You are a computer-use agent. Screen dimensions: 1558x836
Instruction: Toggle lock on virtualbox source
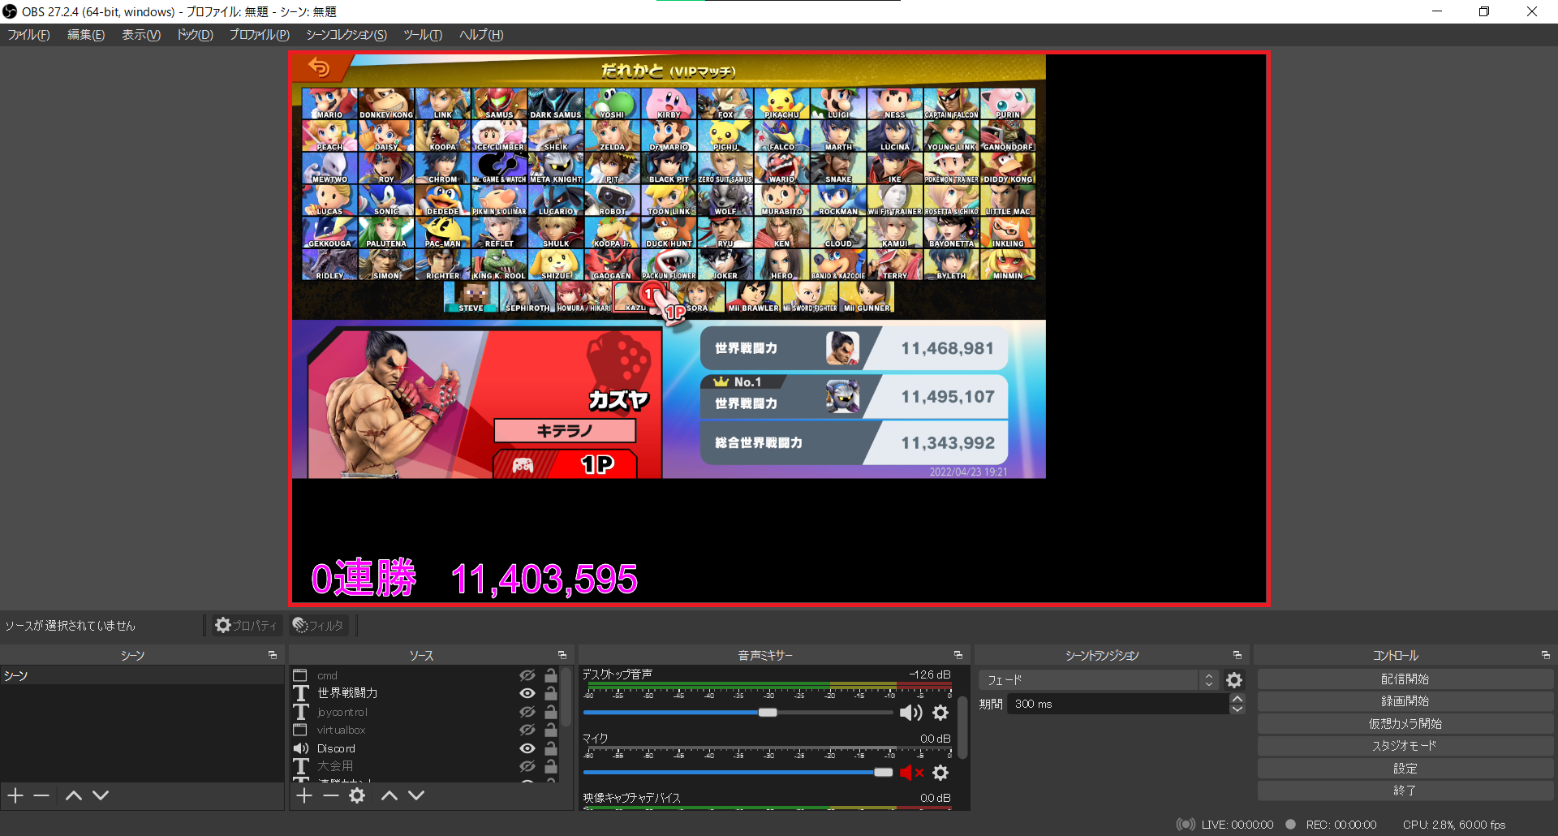(551, 730)
